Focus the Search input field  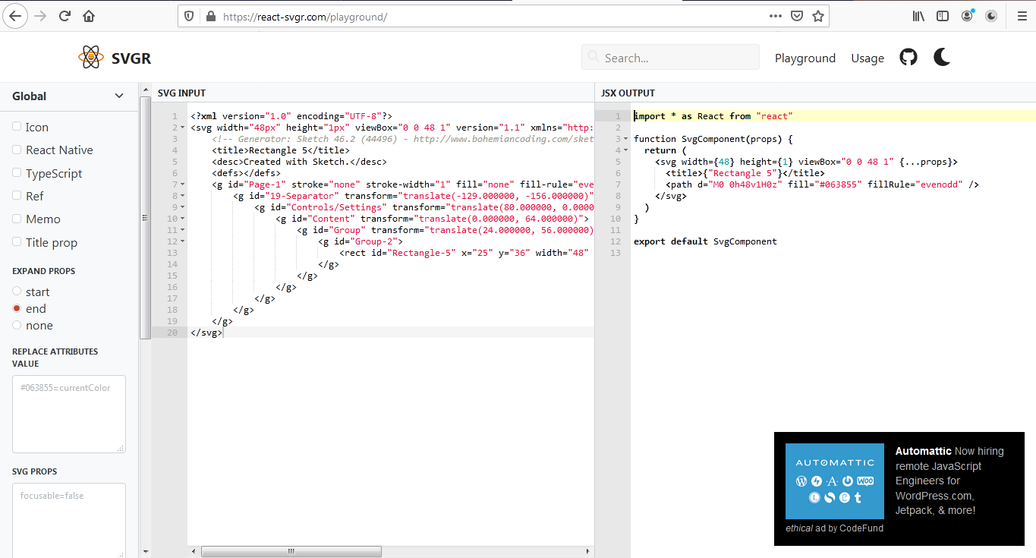click(x=670, y=58)
